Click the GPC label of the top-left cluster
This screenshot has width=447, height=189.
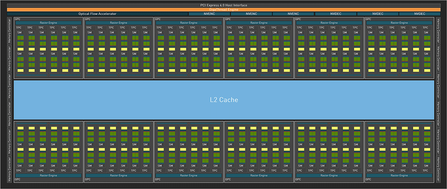[x=17, y=19]
